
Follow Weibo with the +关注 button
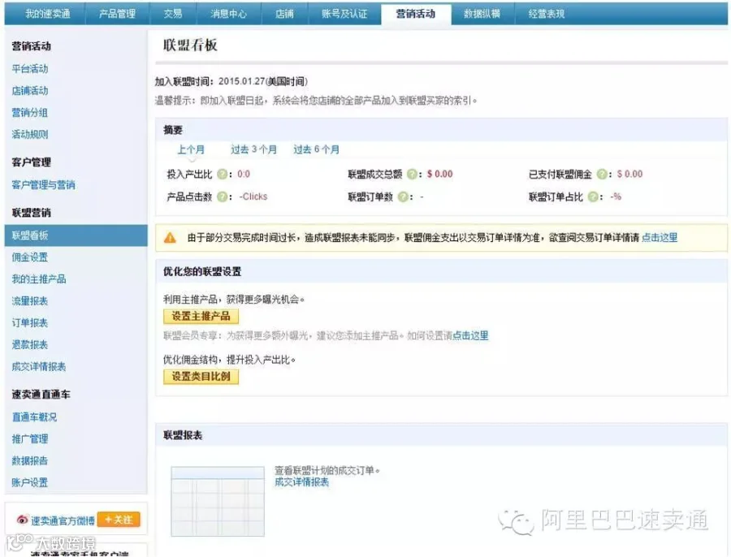tap(119, 520)
